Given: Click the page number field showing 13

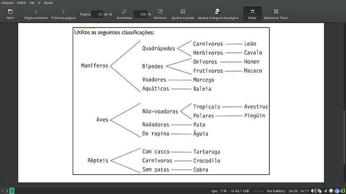Looking at the screenshot, I should [97, 15].
